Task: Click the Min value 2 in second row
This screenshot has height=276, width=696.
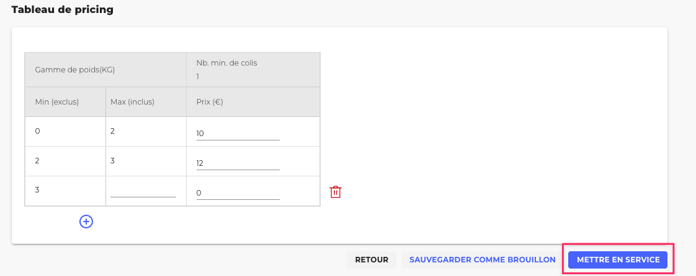Action: (37, 161)
